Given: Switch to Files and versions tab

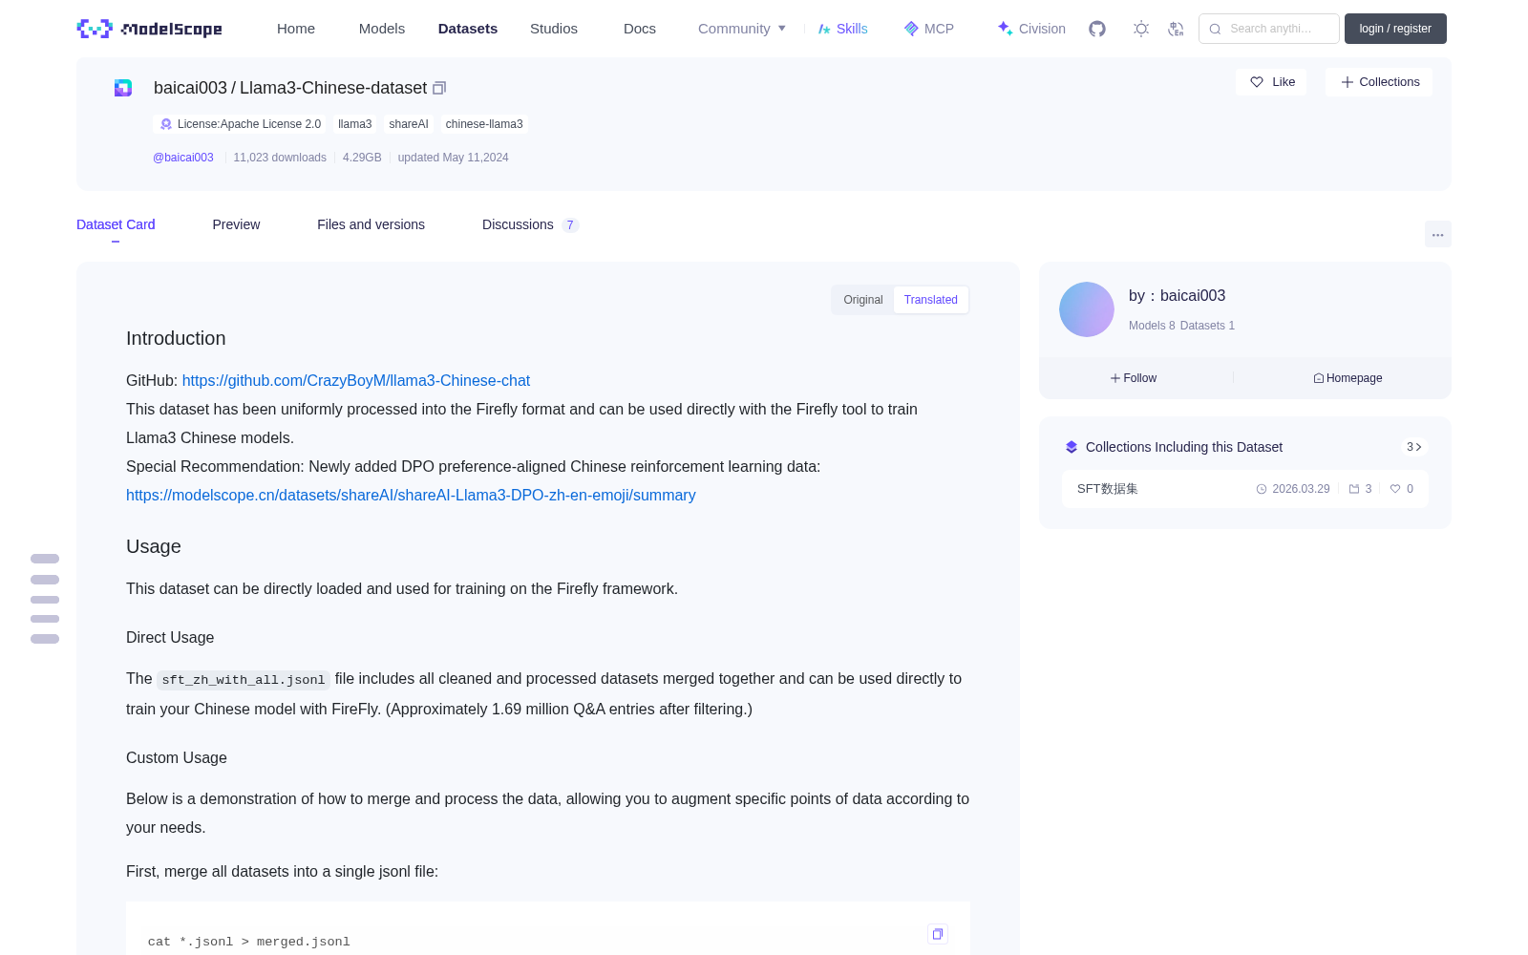Looking at the screenshot, I should 371,224.
